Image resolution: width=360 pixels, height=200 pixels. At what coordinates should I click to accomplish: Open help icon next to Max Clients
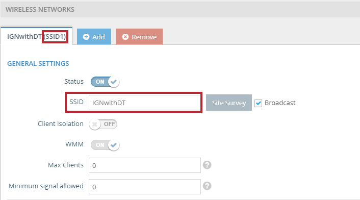[x=207, y=165]
